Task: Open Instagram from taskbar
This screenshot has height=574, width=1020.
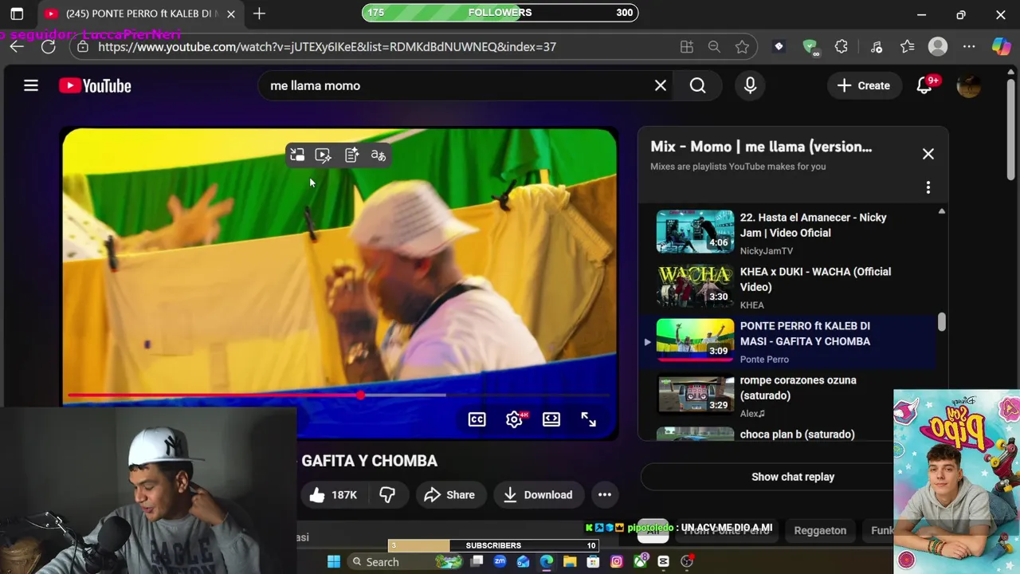Action: (x=617, y=561)
